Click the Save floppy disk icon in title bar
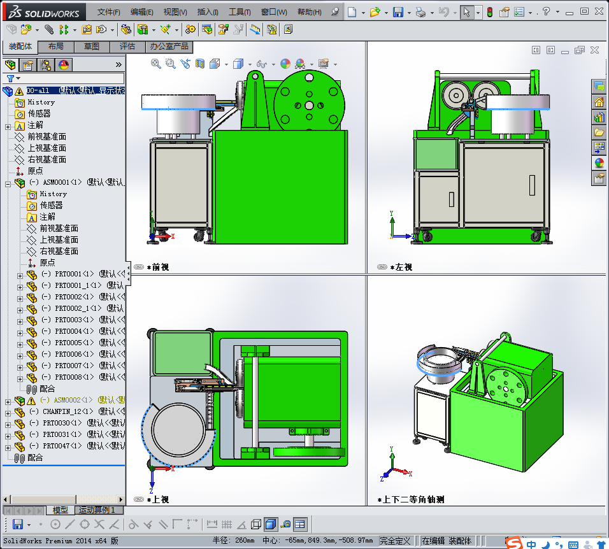The height and width of the screenshot is (549, 609). [x=398, y=13]
